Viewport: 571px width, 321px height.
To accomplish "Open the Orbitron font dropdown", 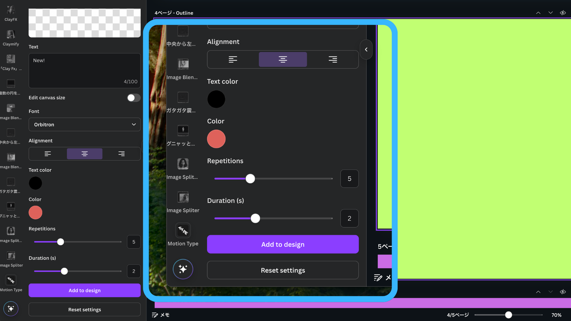I will 85,125.
